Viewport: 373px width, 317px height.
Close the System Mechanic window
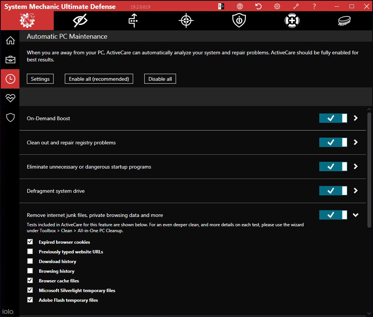[367, 6]
